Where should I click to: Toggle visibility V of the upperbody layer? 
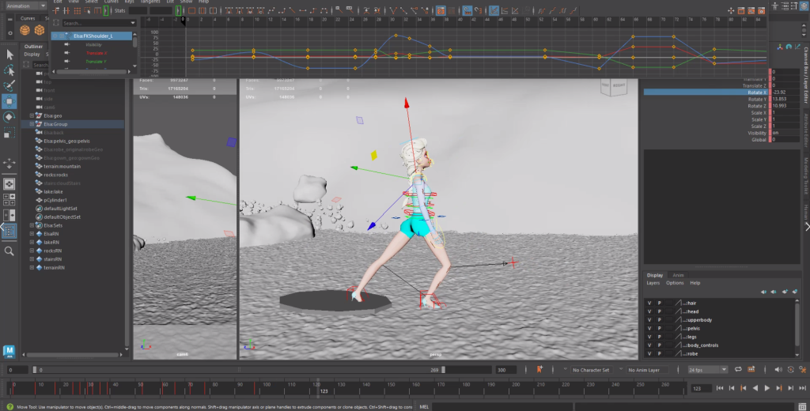pos(649,320)
